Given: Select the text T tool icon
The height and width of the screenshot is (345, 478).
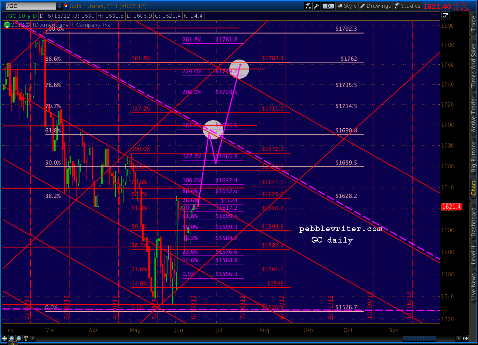Looking at the screenshot, I should (26, 338).
